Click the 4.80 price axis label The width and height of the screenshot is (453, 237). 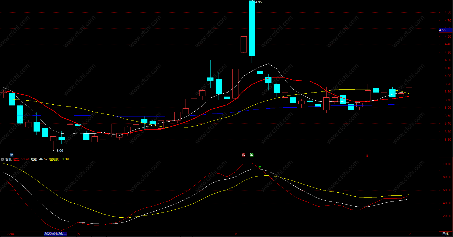click(448, 12)
